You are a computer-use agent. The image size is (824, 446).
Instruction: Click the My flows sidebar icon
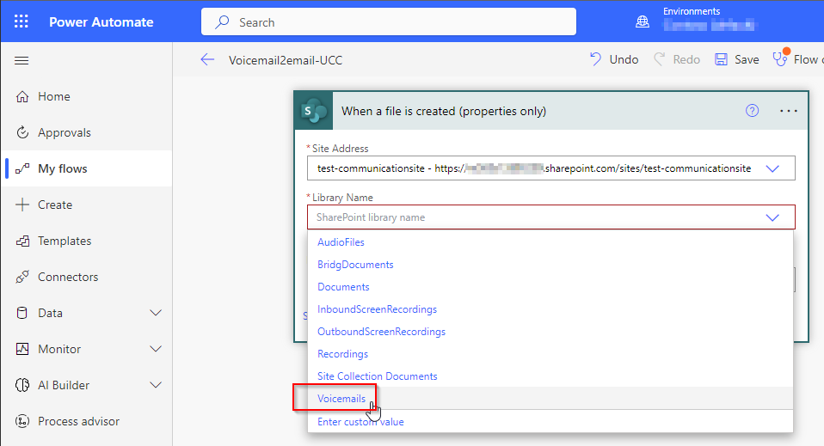pyautogui.click(x=22, y=168)
